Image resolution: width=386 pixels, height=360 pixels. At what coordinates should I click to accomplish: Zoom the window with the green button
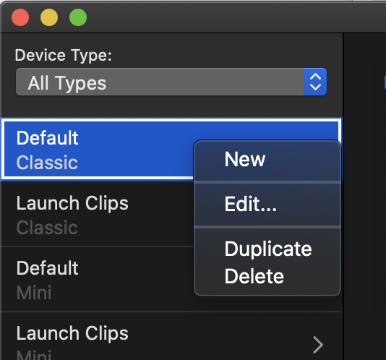click(78, 17)
